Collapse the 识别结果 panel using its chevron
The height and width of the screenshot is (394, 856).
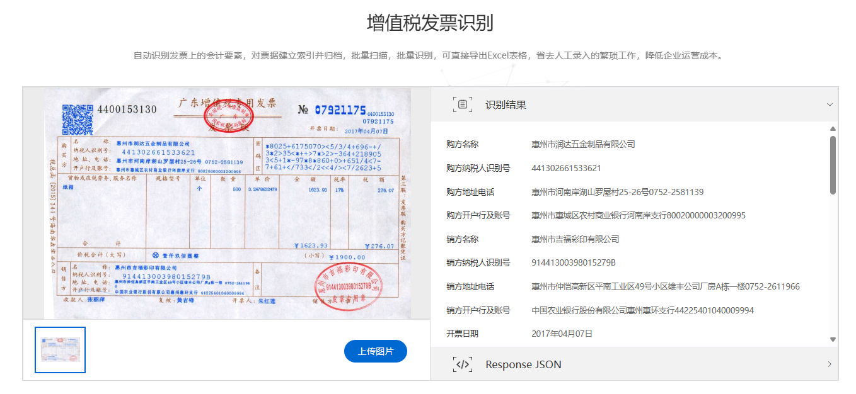click(830, 104)
